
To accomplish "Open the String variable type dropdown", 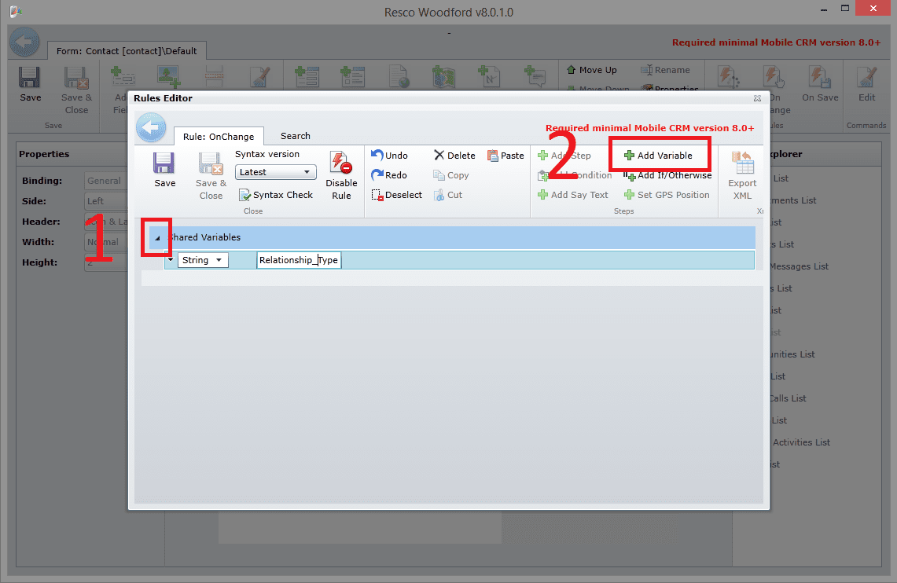I will [x=203, y=260].
